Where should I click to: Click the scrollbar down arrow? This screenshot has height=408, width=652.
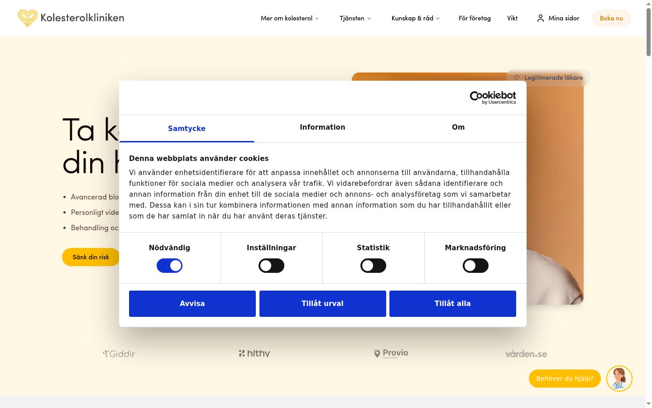coord(648,403)
